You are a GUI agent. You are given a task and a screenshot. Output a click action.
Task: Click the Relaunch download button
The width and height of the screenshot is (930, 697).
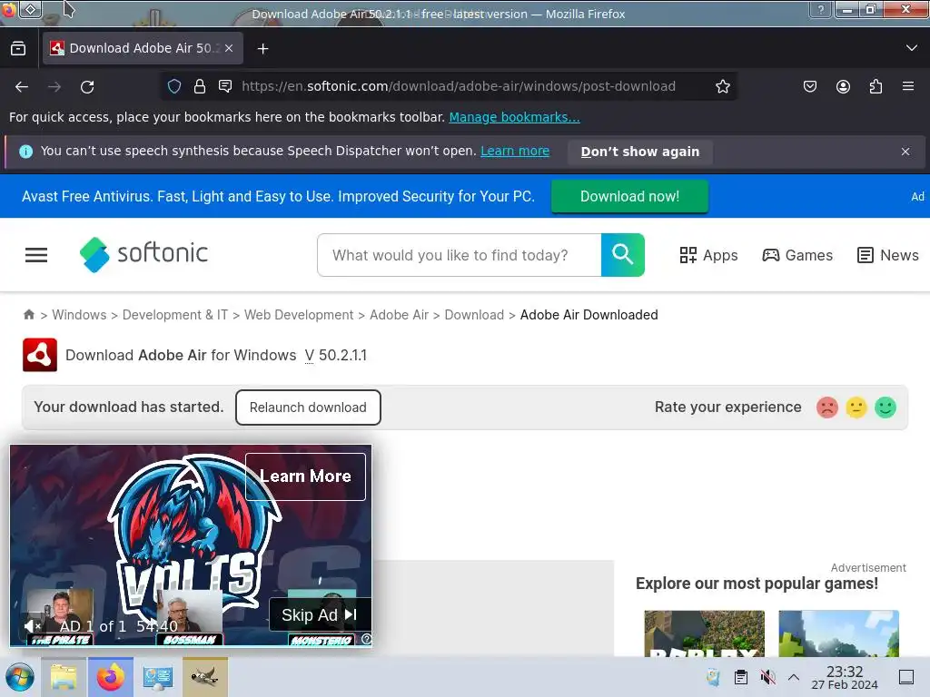(308, 407)
